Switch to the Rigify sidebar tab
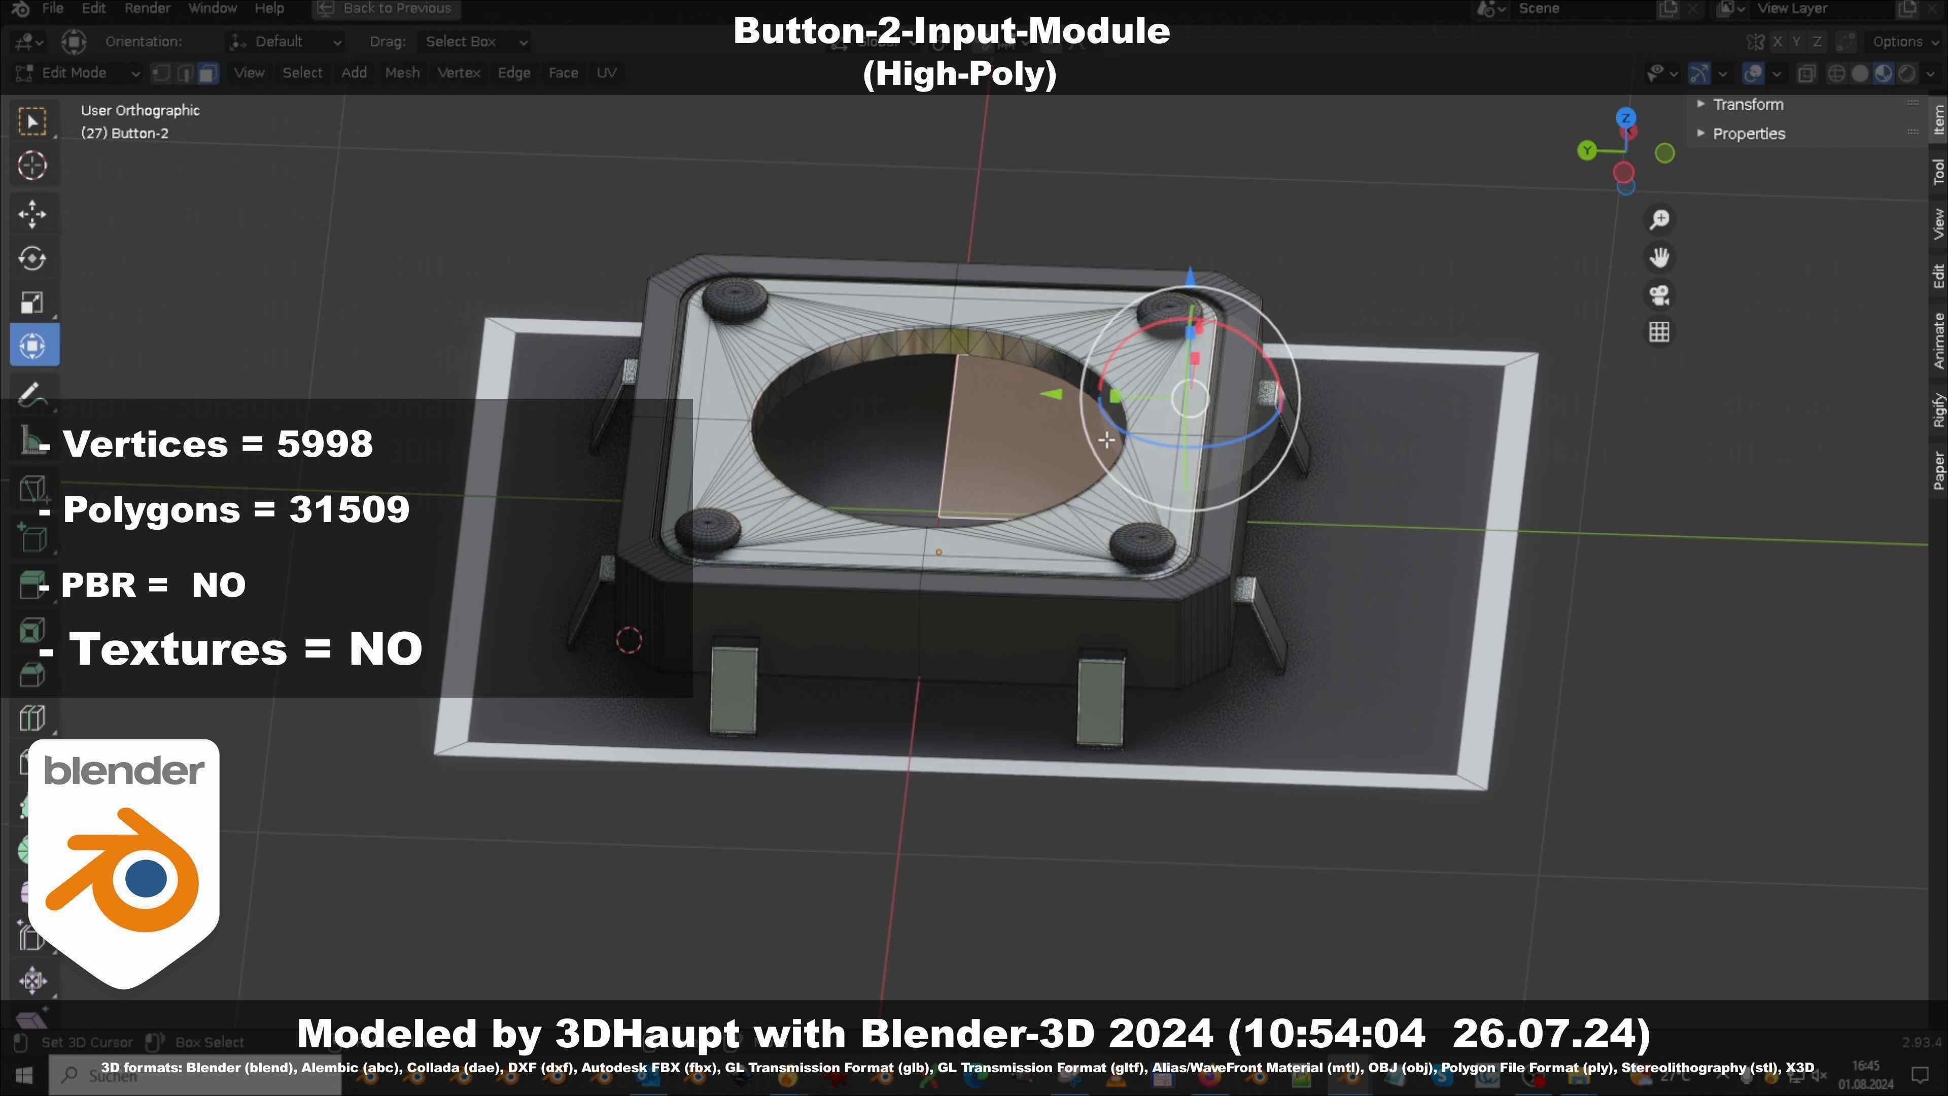The height and width of the screenshot is (1096, 1948). tap(1938, 410)
